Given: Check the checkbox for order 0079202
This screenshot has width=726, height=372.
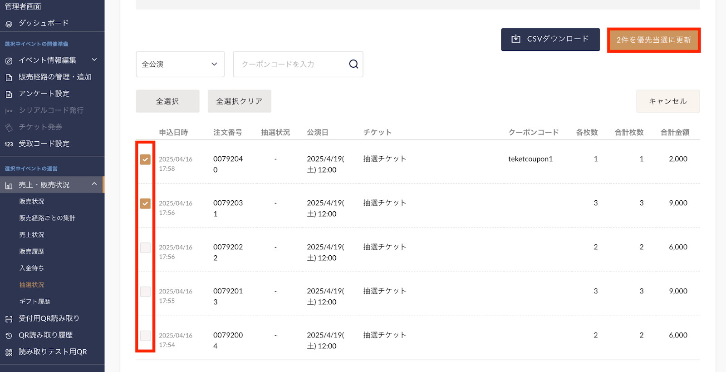Looking at the screenshot, I should [145, 248].
